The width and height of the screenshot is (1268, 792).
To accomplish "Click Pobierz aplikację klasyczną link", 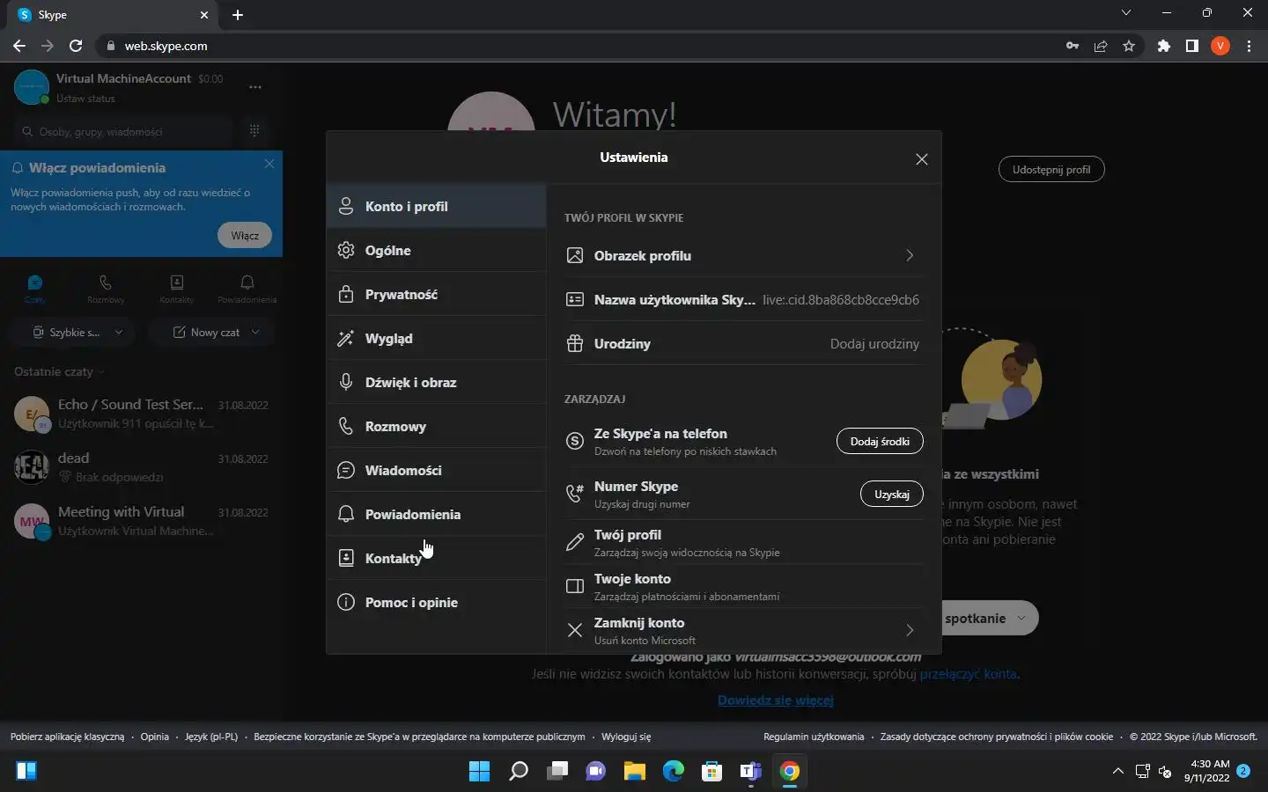I will [x=67, y=737].
